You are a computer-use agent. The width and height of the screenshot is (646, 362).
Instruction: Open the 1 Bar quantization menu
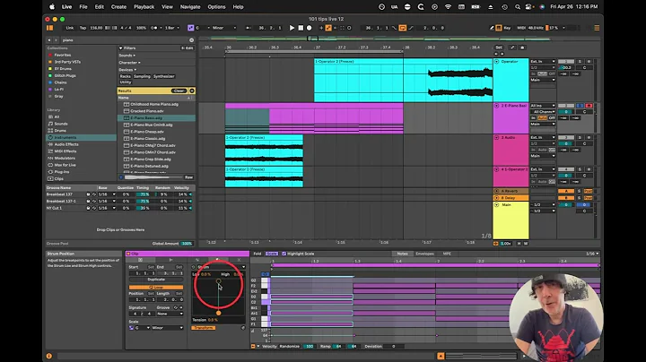[172, 28]
